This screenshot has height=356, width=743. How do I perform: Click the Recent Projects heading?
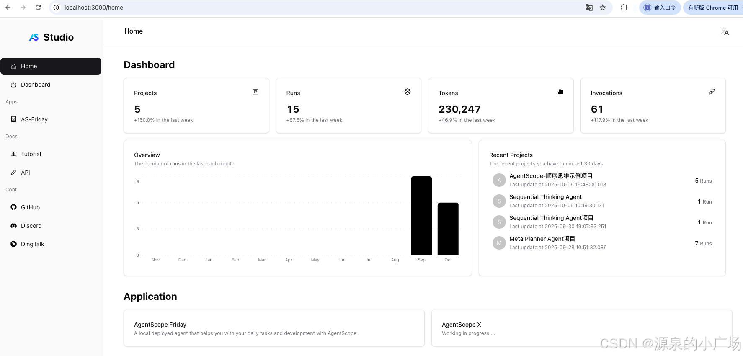pyautogui.click(x=511, y=155)
